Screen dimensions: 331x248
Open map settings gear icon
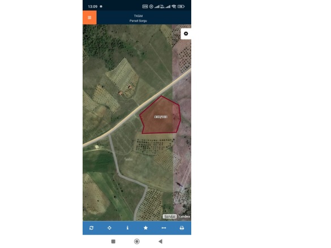[x=186, y=34]
